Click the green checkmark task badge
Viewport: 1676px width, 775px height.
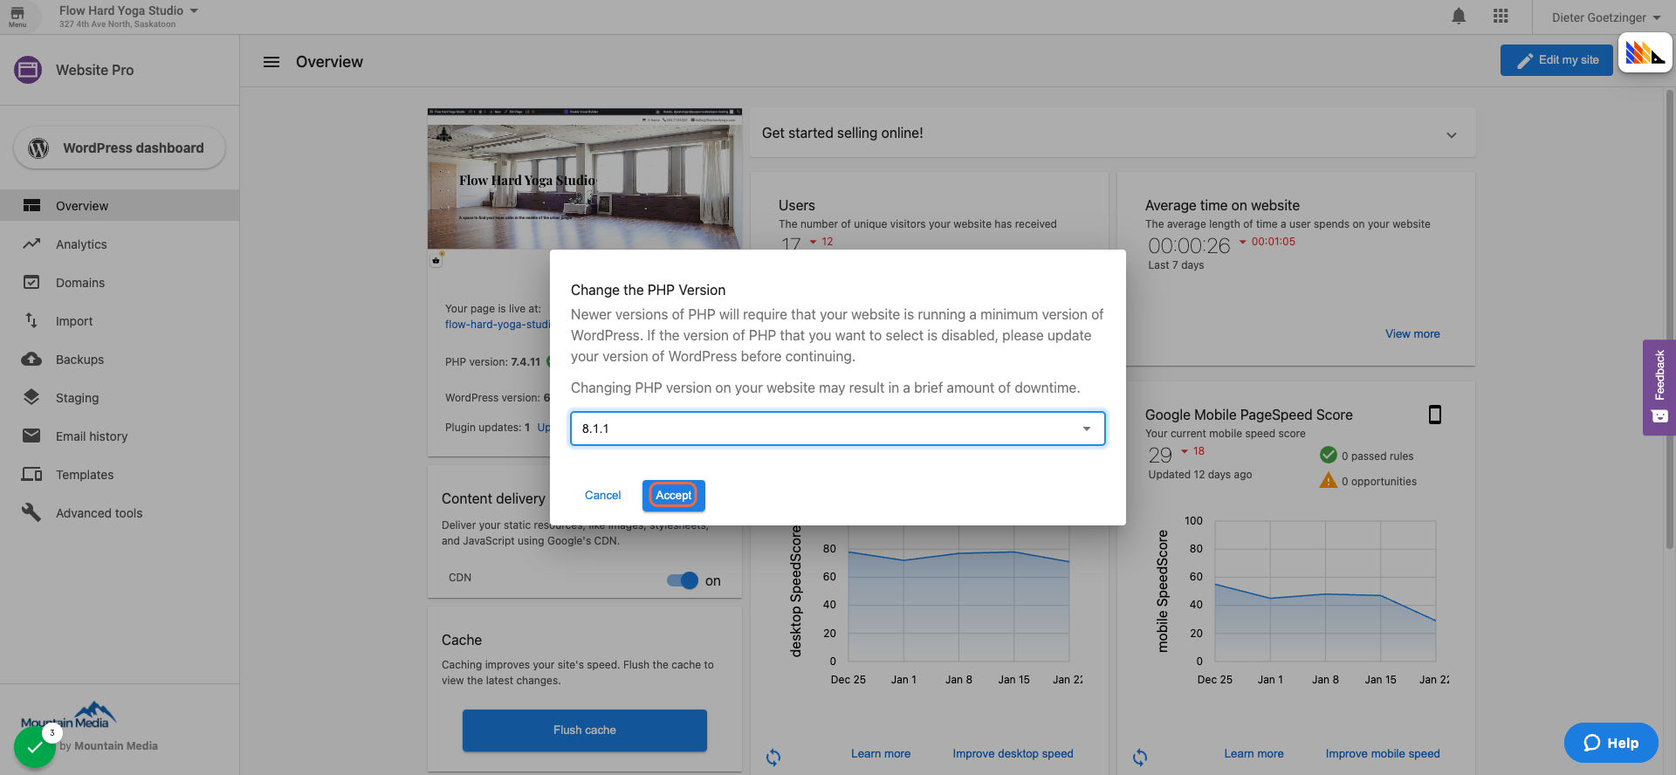[35, 747]
